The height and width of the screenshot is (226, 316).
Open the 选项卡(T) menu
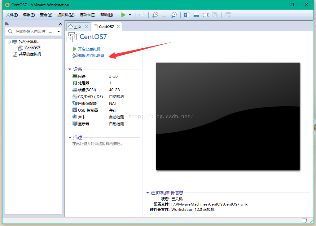87,15
